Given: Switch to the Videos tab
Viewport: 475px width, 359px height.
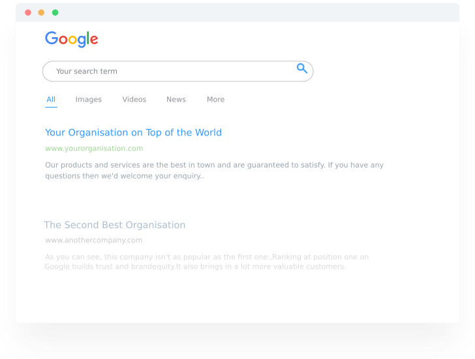Looking at the screenshot, I should (134, 100).
